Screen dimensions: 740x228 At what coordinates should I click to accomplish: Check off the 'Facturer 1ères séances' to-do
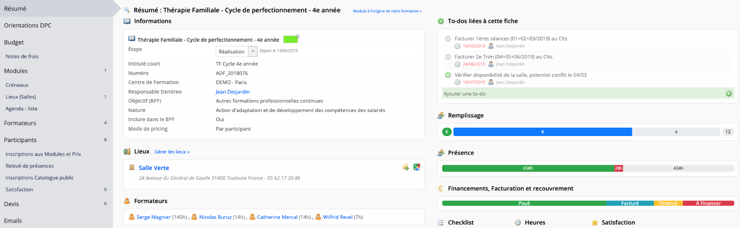(448, 39)
